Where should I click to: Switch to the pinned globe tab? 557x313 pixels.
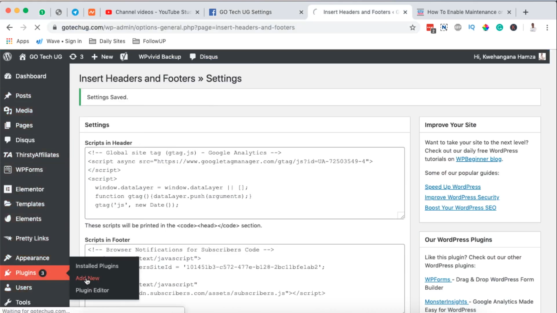(x=59, y=12)
